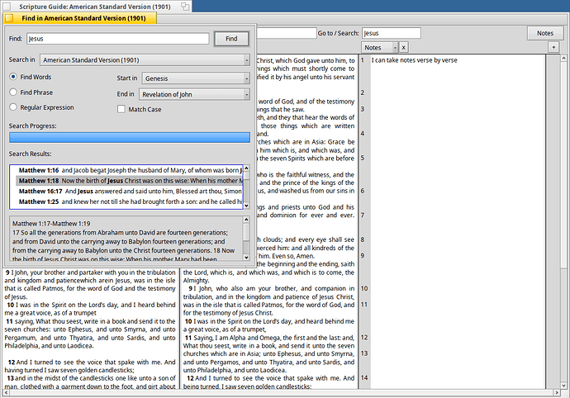The height and width of the screenshot is (398, 570).
Task: Click the verse preview scroll down arrow
Action: click(246, 258)
